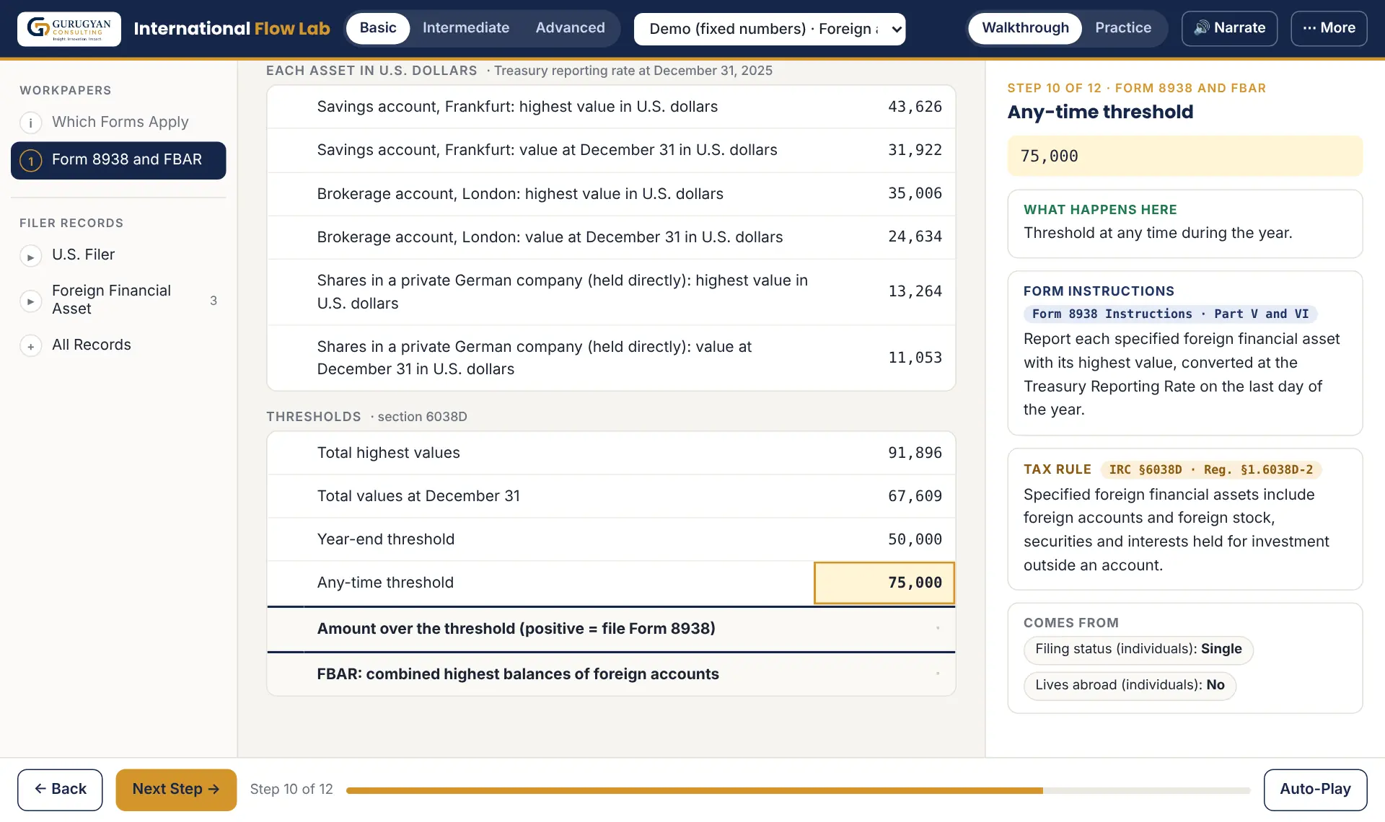Select Walkthrough mode
The height and width of the screenshot is (822, 1385).
tap(1025, 28)
